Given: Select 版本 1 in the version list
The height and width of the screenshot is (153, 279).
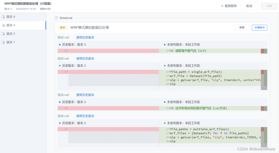Looking at the screenshot, I should (x=23, y=42).
